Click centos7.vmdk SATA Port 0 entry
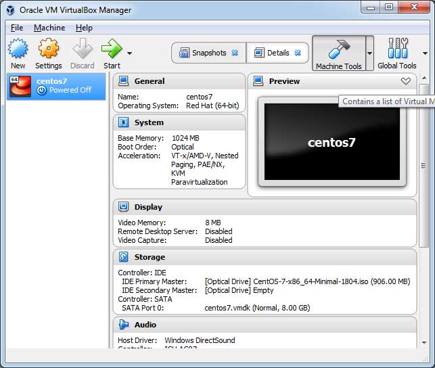Image resolution: width=435 pixels, height=368 pixels. pyautogui.click(x=257, y=308)
